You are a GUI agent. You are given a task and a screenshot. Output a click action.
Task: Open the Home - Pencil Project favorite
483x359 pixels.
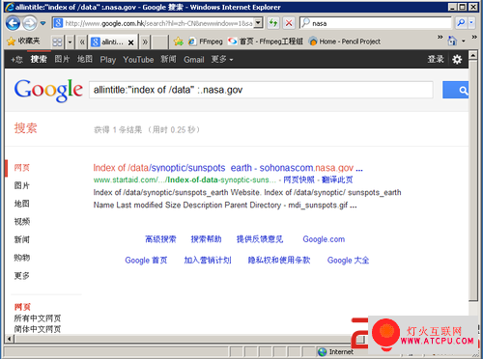pyautogui.click(x=345, y=41)
